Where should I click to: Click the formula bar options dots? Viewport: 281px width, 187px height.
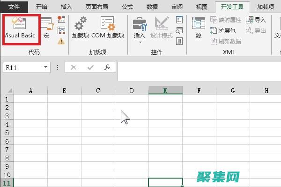tap(58, 67)
